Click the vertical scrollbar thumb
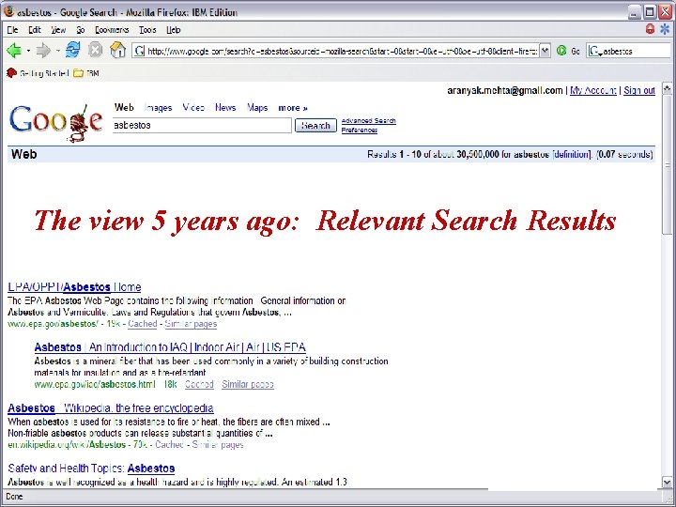This screenshot has width=676, height=507. tap(667, 165)
